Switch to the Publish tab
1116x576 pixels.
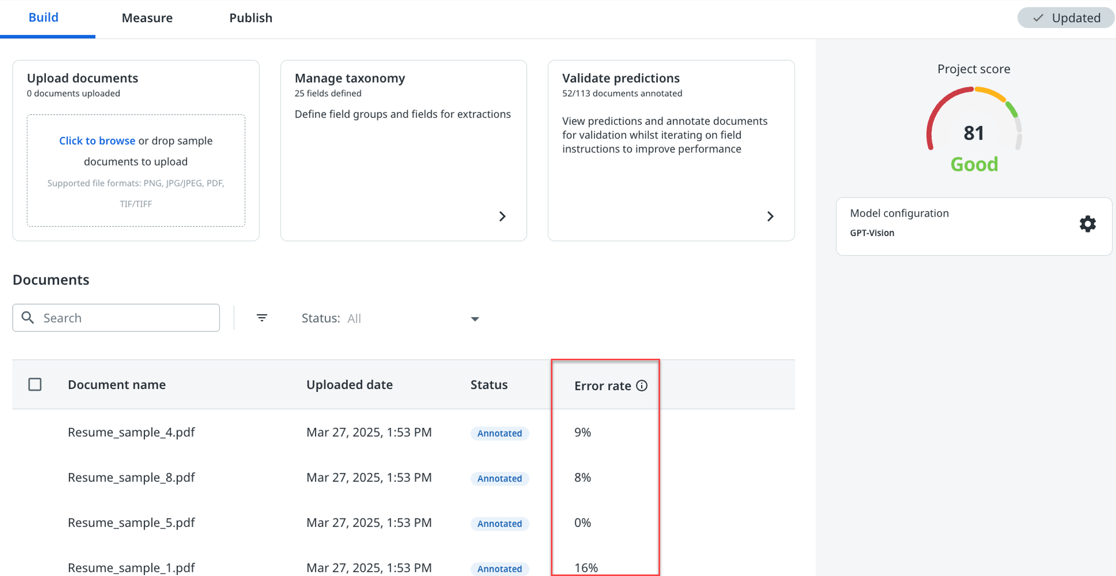coord(251,18)
